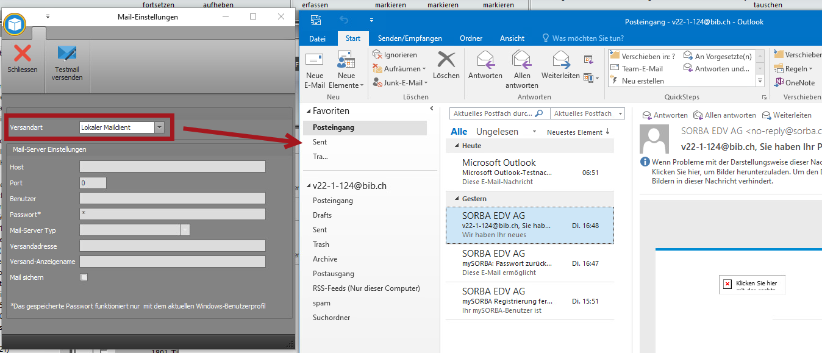Toggle the Mail sichern checkbox

84,277
